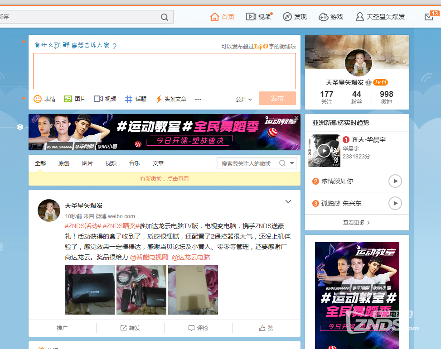This screenshot has width=441, height=349.
Task: Write a 头条文章 headline article
Action: [171, 99]
